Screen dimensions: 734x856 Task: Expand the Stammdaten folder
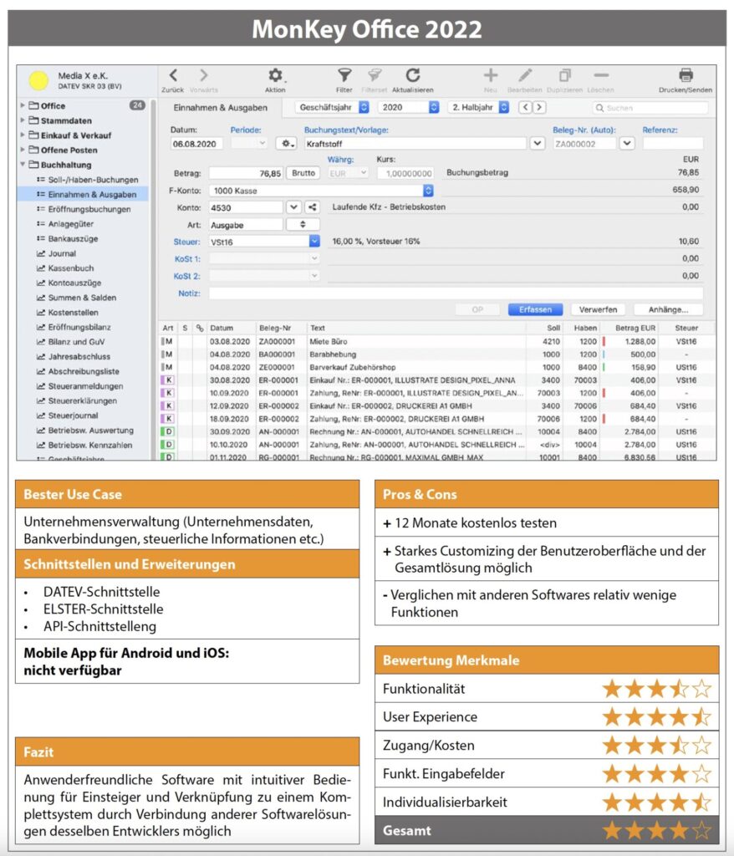point(23,120)
